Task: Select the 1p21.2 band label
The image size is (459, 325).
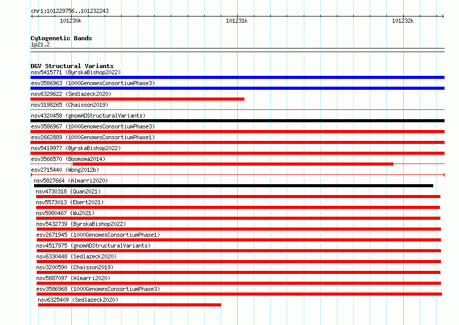Action: pos(40,44)
